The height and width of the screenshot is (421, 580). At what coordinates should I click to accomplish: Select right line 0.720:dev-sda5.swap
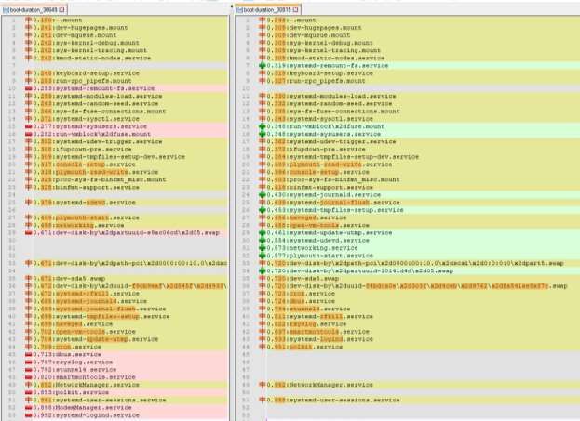coord(303,279)
